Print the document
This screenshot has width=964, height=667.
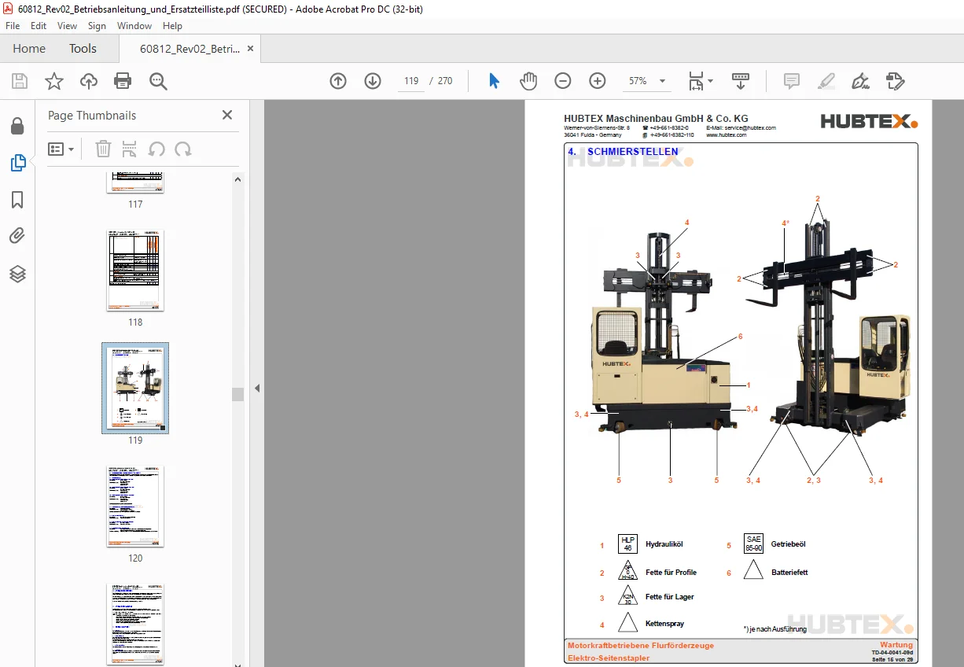(x=123, y=81)
